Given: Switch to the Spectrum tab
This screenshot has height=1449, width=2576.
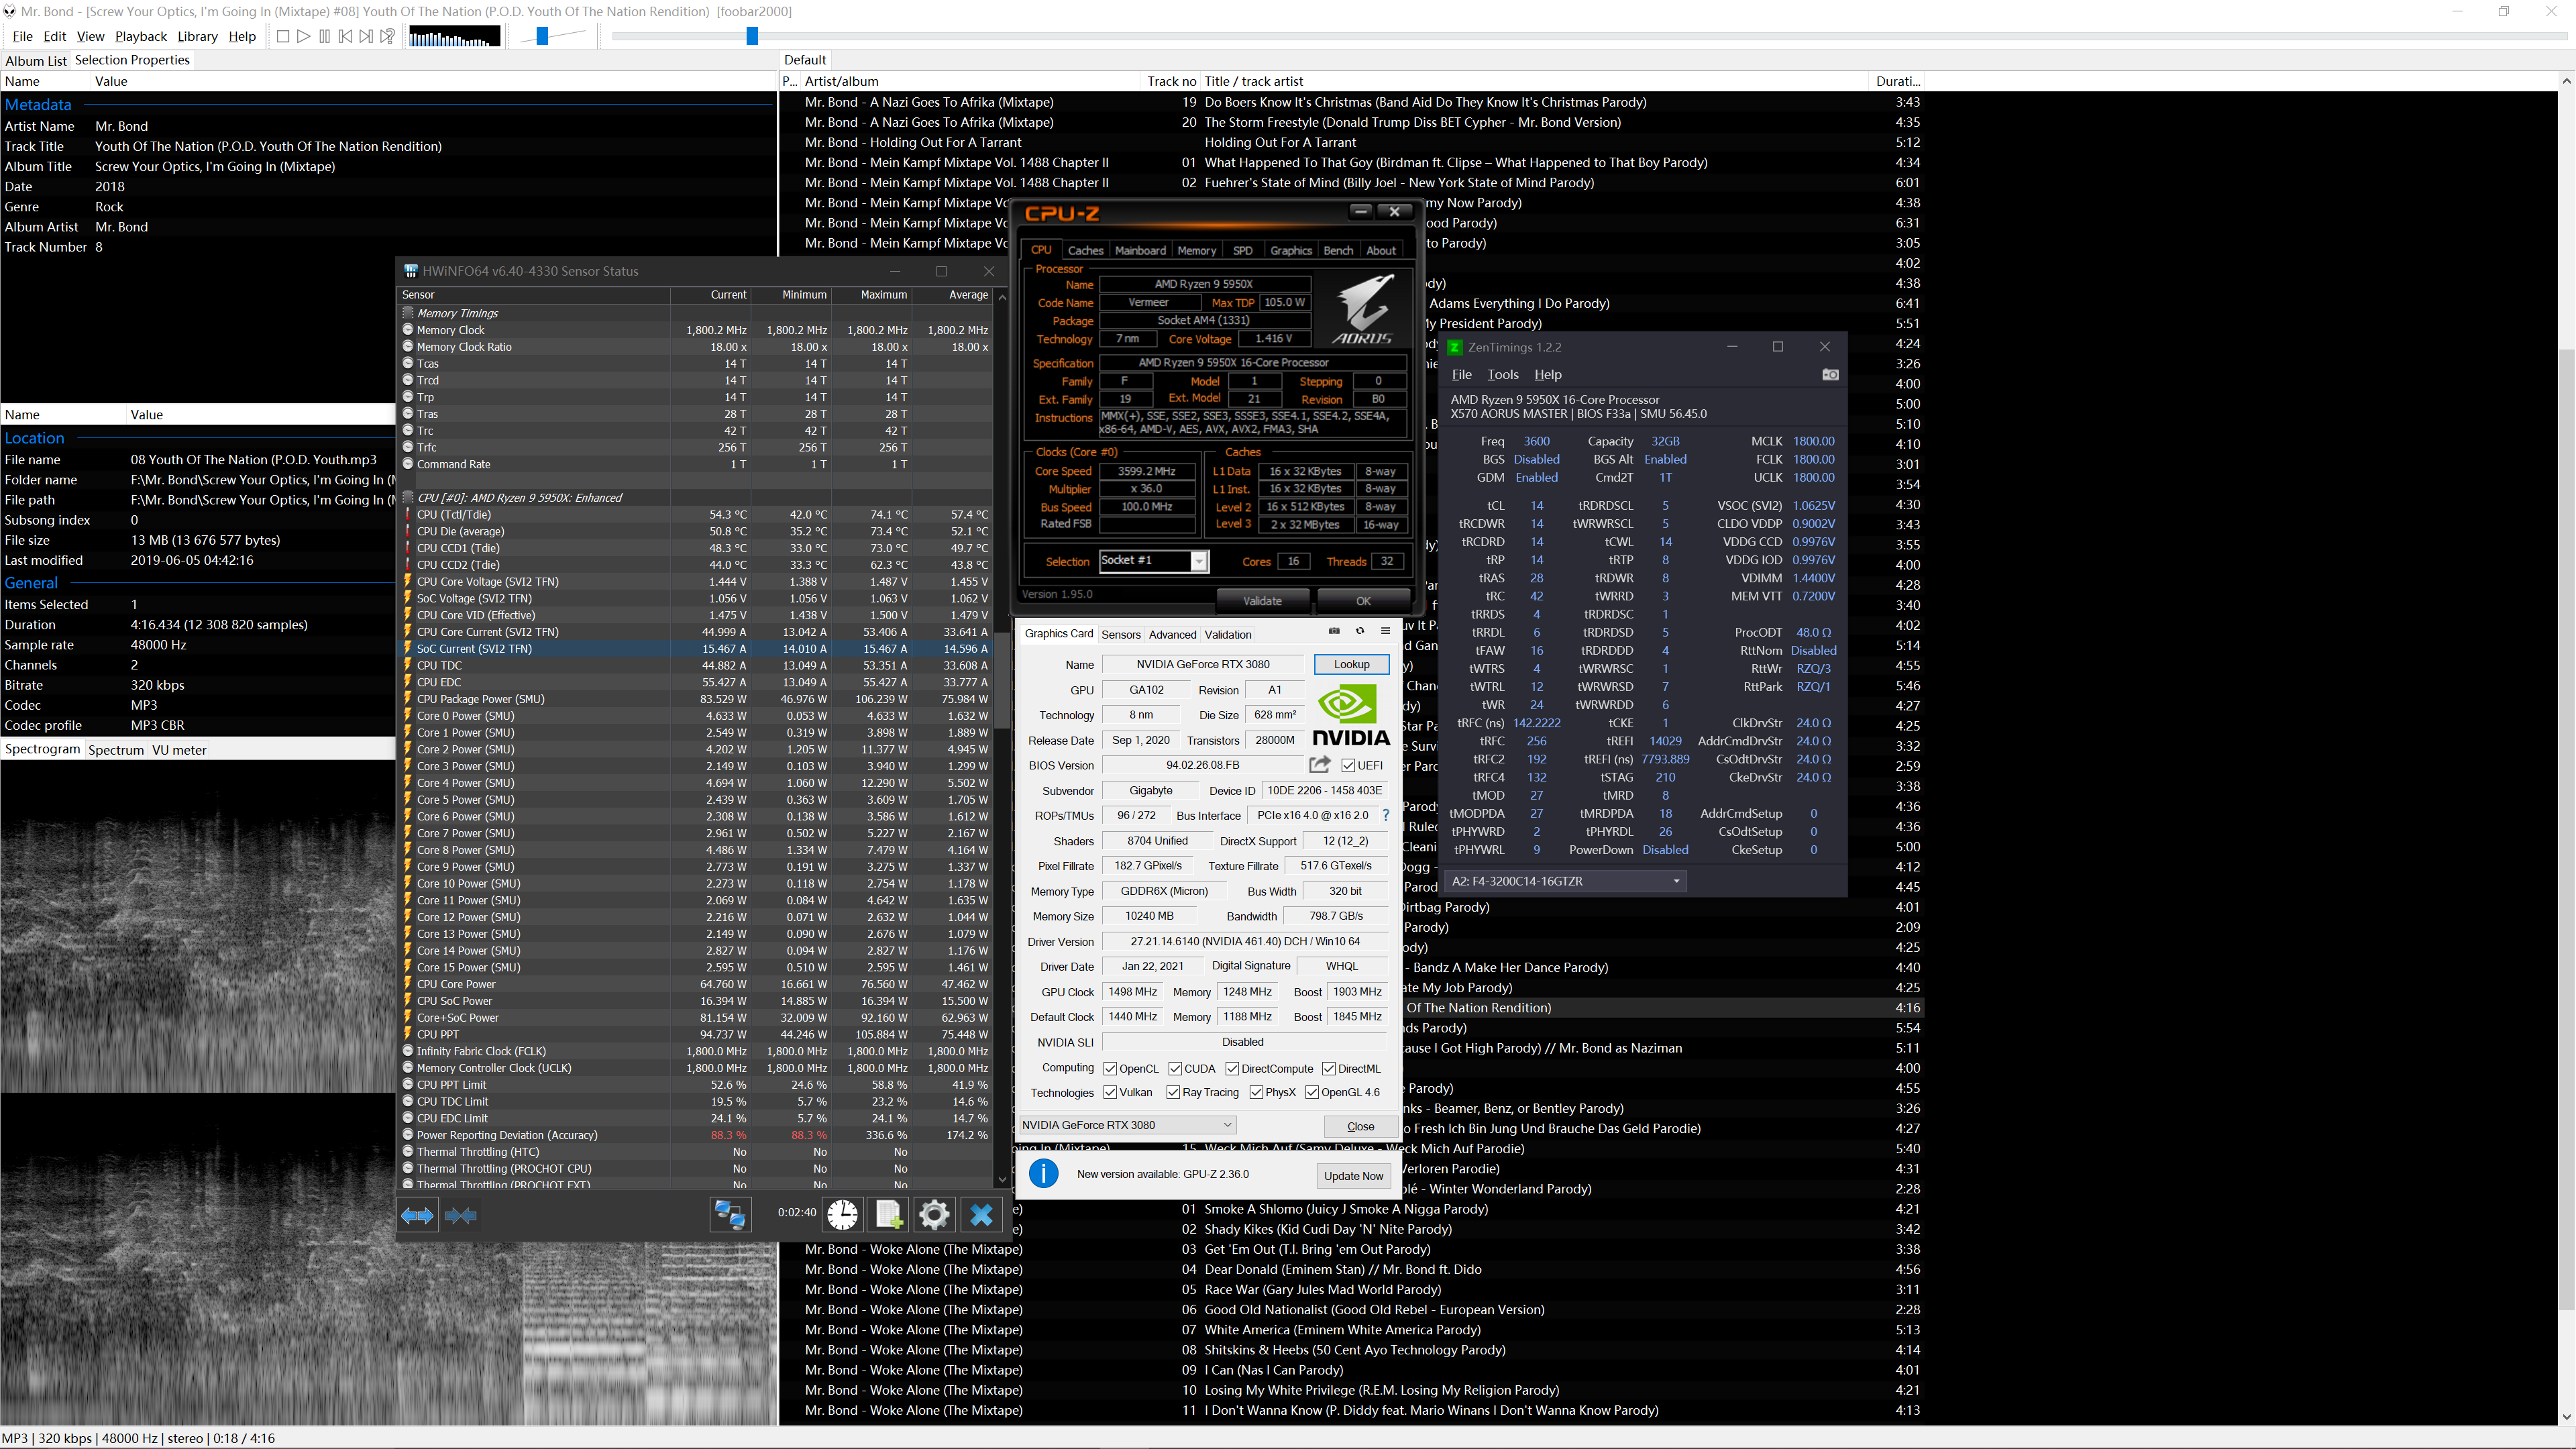Looking at the screenshot, I should [116, 750].
